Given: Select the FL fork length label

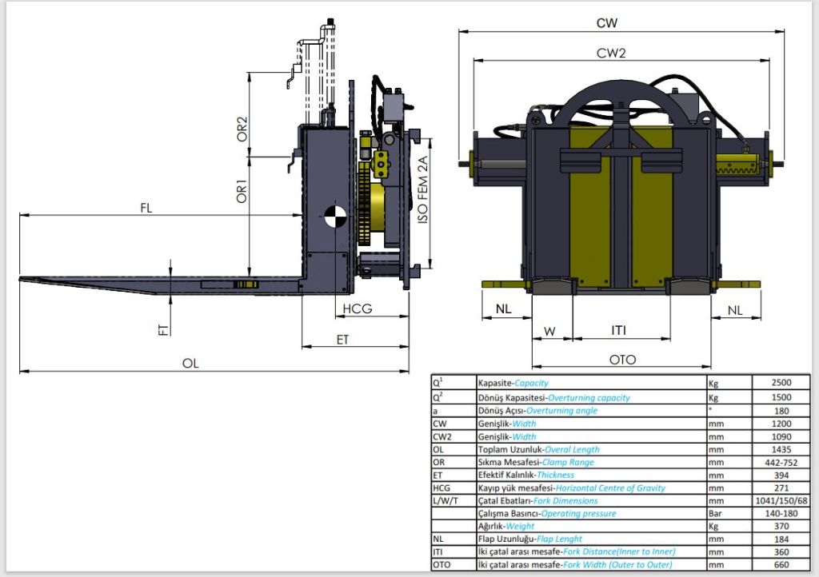Looking at the screenshot, I should pyautogui.click(x=146, y=208).
